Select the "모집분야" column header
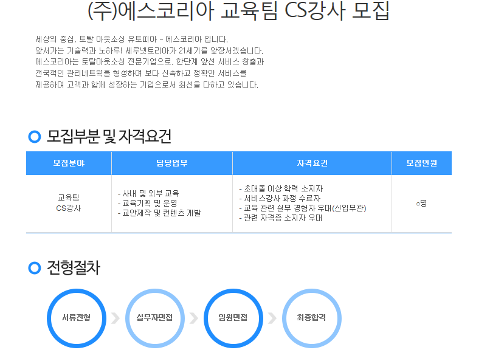This screenshot has width=490, height=364. tap(69, 163)
